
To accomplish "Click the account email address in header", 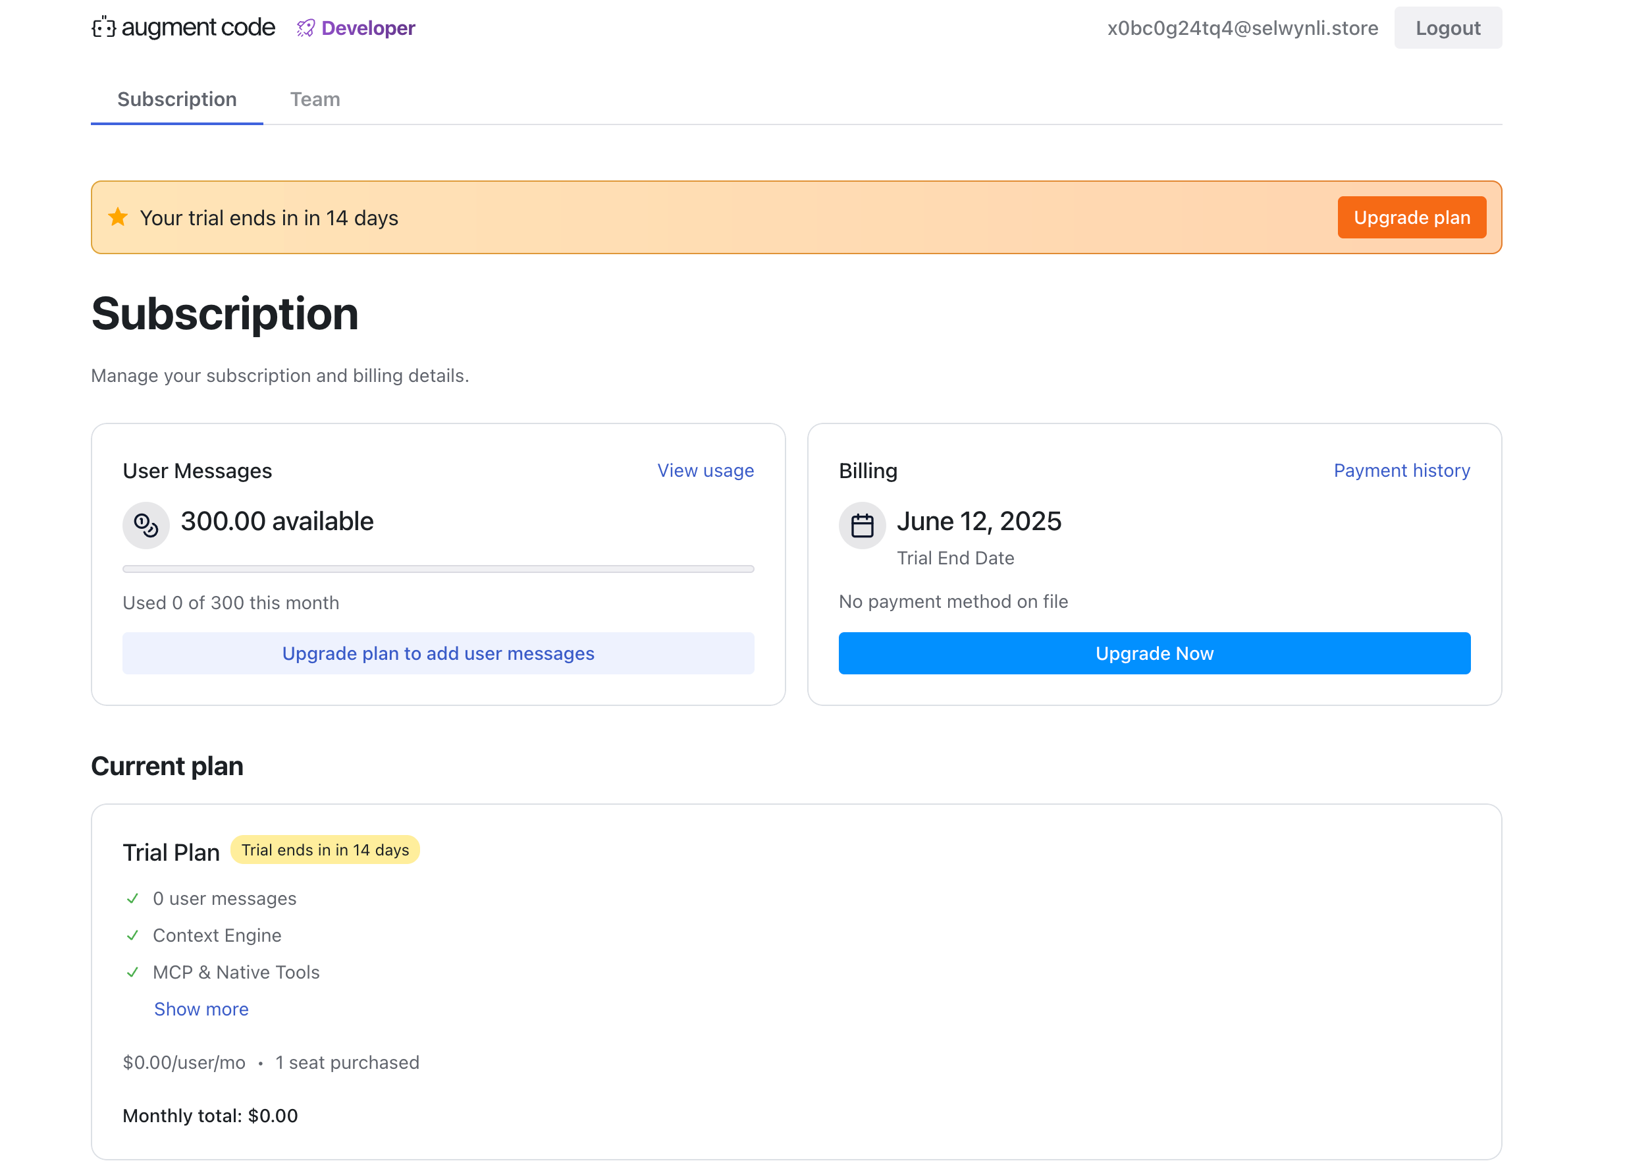I will click(1242, 28).
